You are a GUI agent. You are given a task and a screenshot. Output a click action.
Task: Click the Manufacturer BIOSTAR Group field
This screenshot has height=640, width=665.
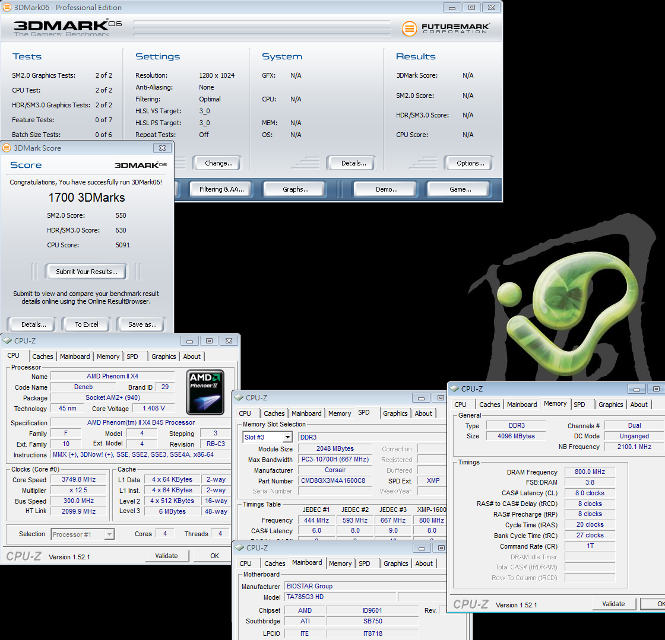point(365,586)
